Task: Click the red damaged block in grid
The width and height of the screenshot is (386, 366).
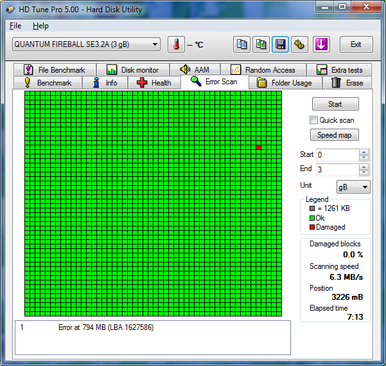Action: [258, 147]
